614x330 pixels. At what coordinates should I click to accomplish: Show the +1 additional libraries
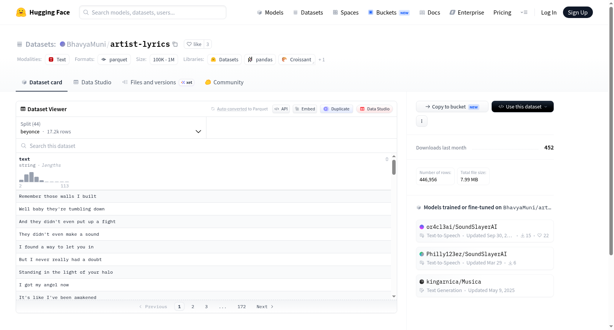point(322,59)
